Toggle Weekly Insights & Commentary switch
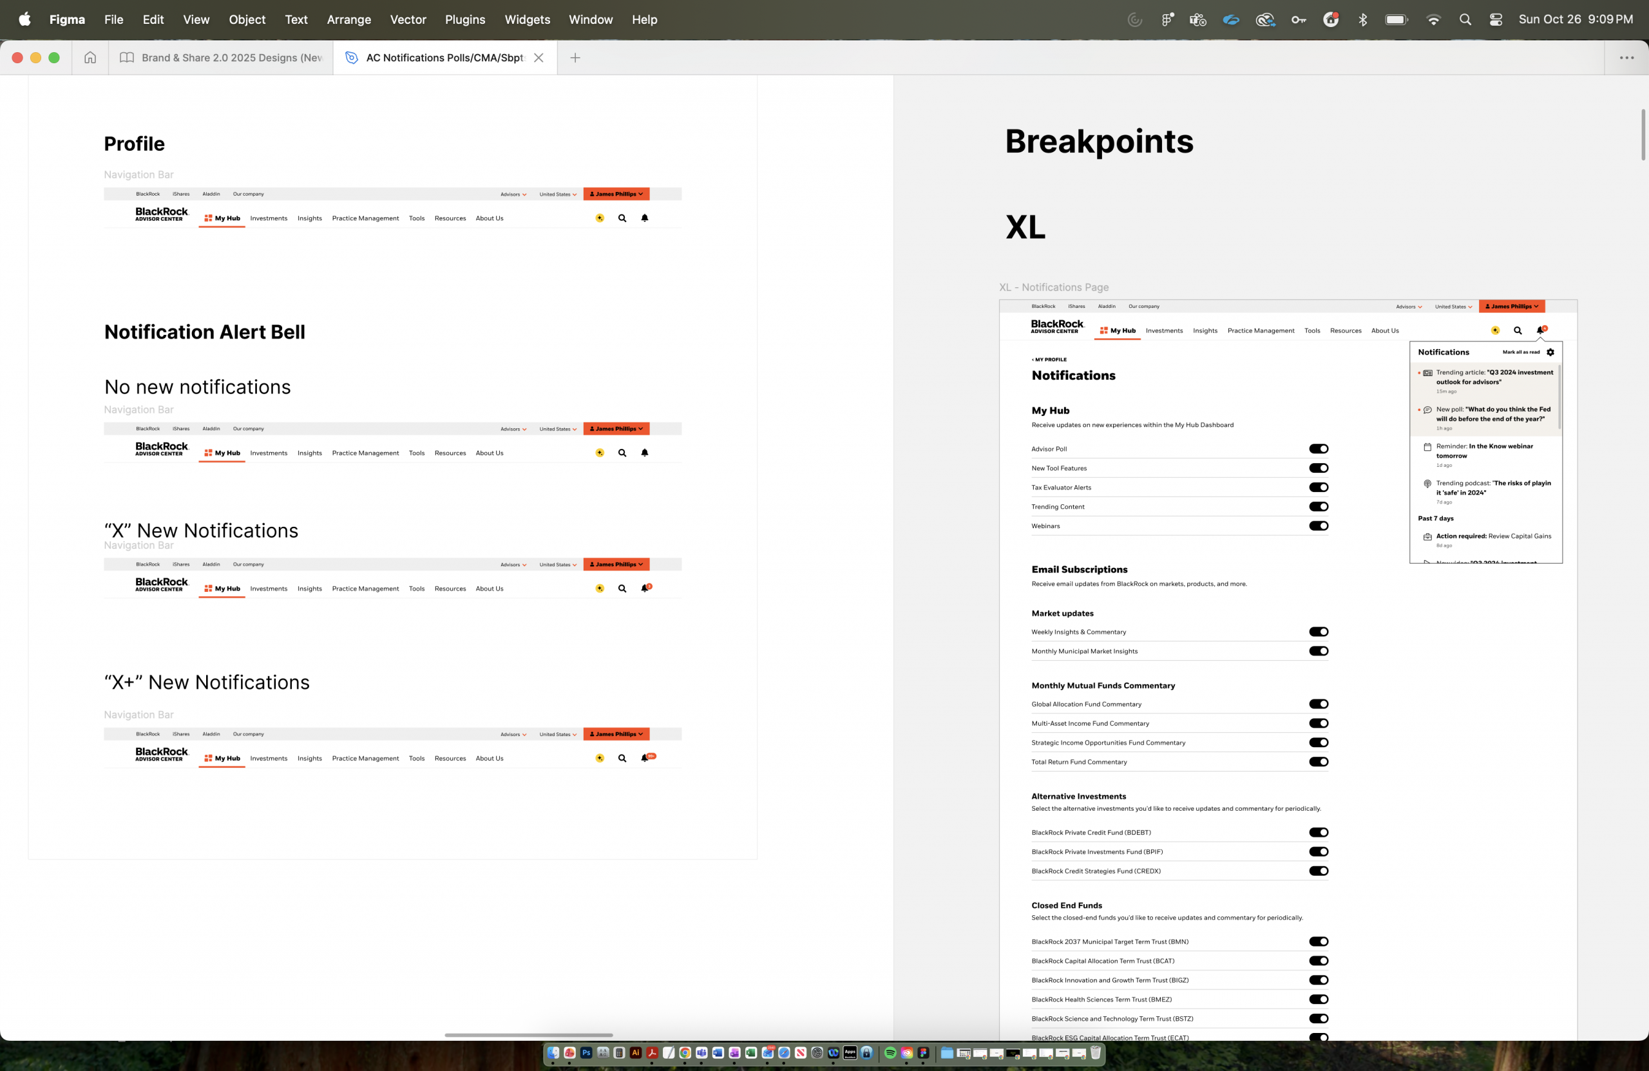The width and height of the screenshot is (1649, 1071). click(x=1319, y=632)
